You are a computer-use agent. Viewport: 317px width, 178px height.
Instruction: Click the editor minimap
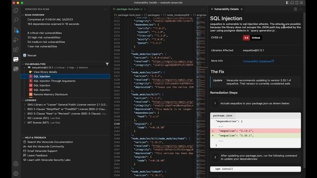[x=201, y=97]
